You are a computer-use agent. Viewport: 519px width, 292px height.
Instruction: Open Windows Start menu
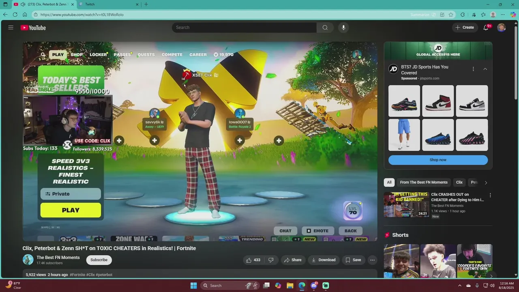[x=193, y=286]
